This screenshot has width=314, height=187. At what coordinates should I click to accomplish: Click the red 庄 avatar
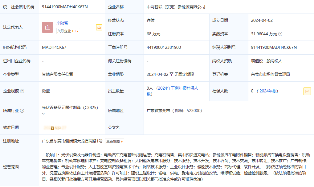click(x=47, y=27)
